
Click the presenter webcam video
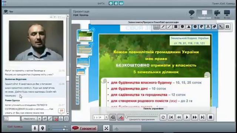point(36,41)
